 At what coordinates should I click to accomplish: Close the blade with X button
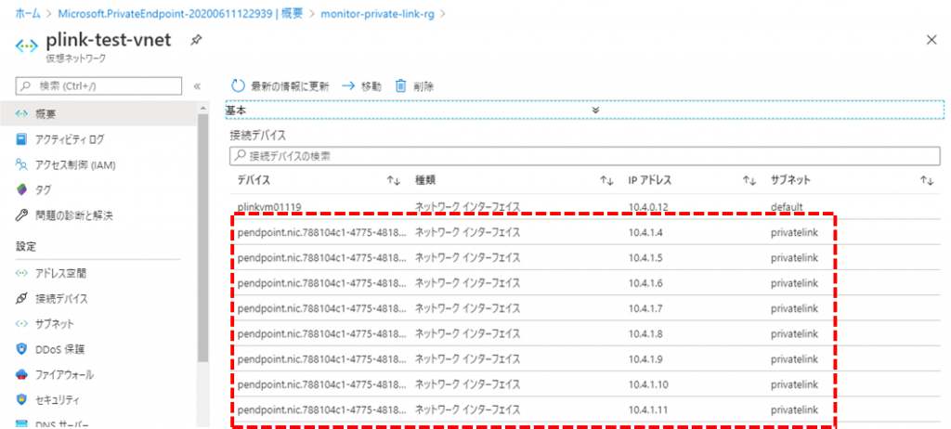click(931, 40)
